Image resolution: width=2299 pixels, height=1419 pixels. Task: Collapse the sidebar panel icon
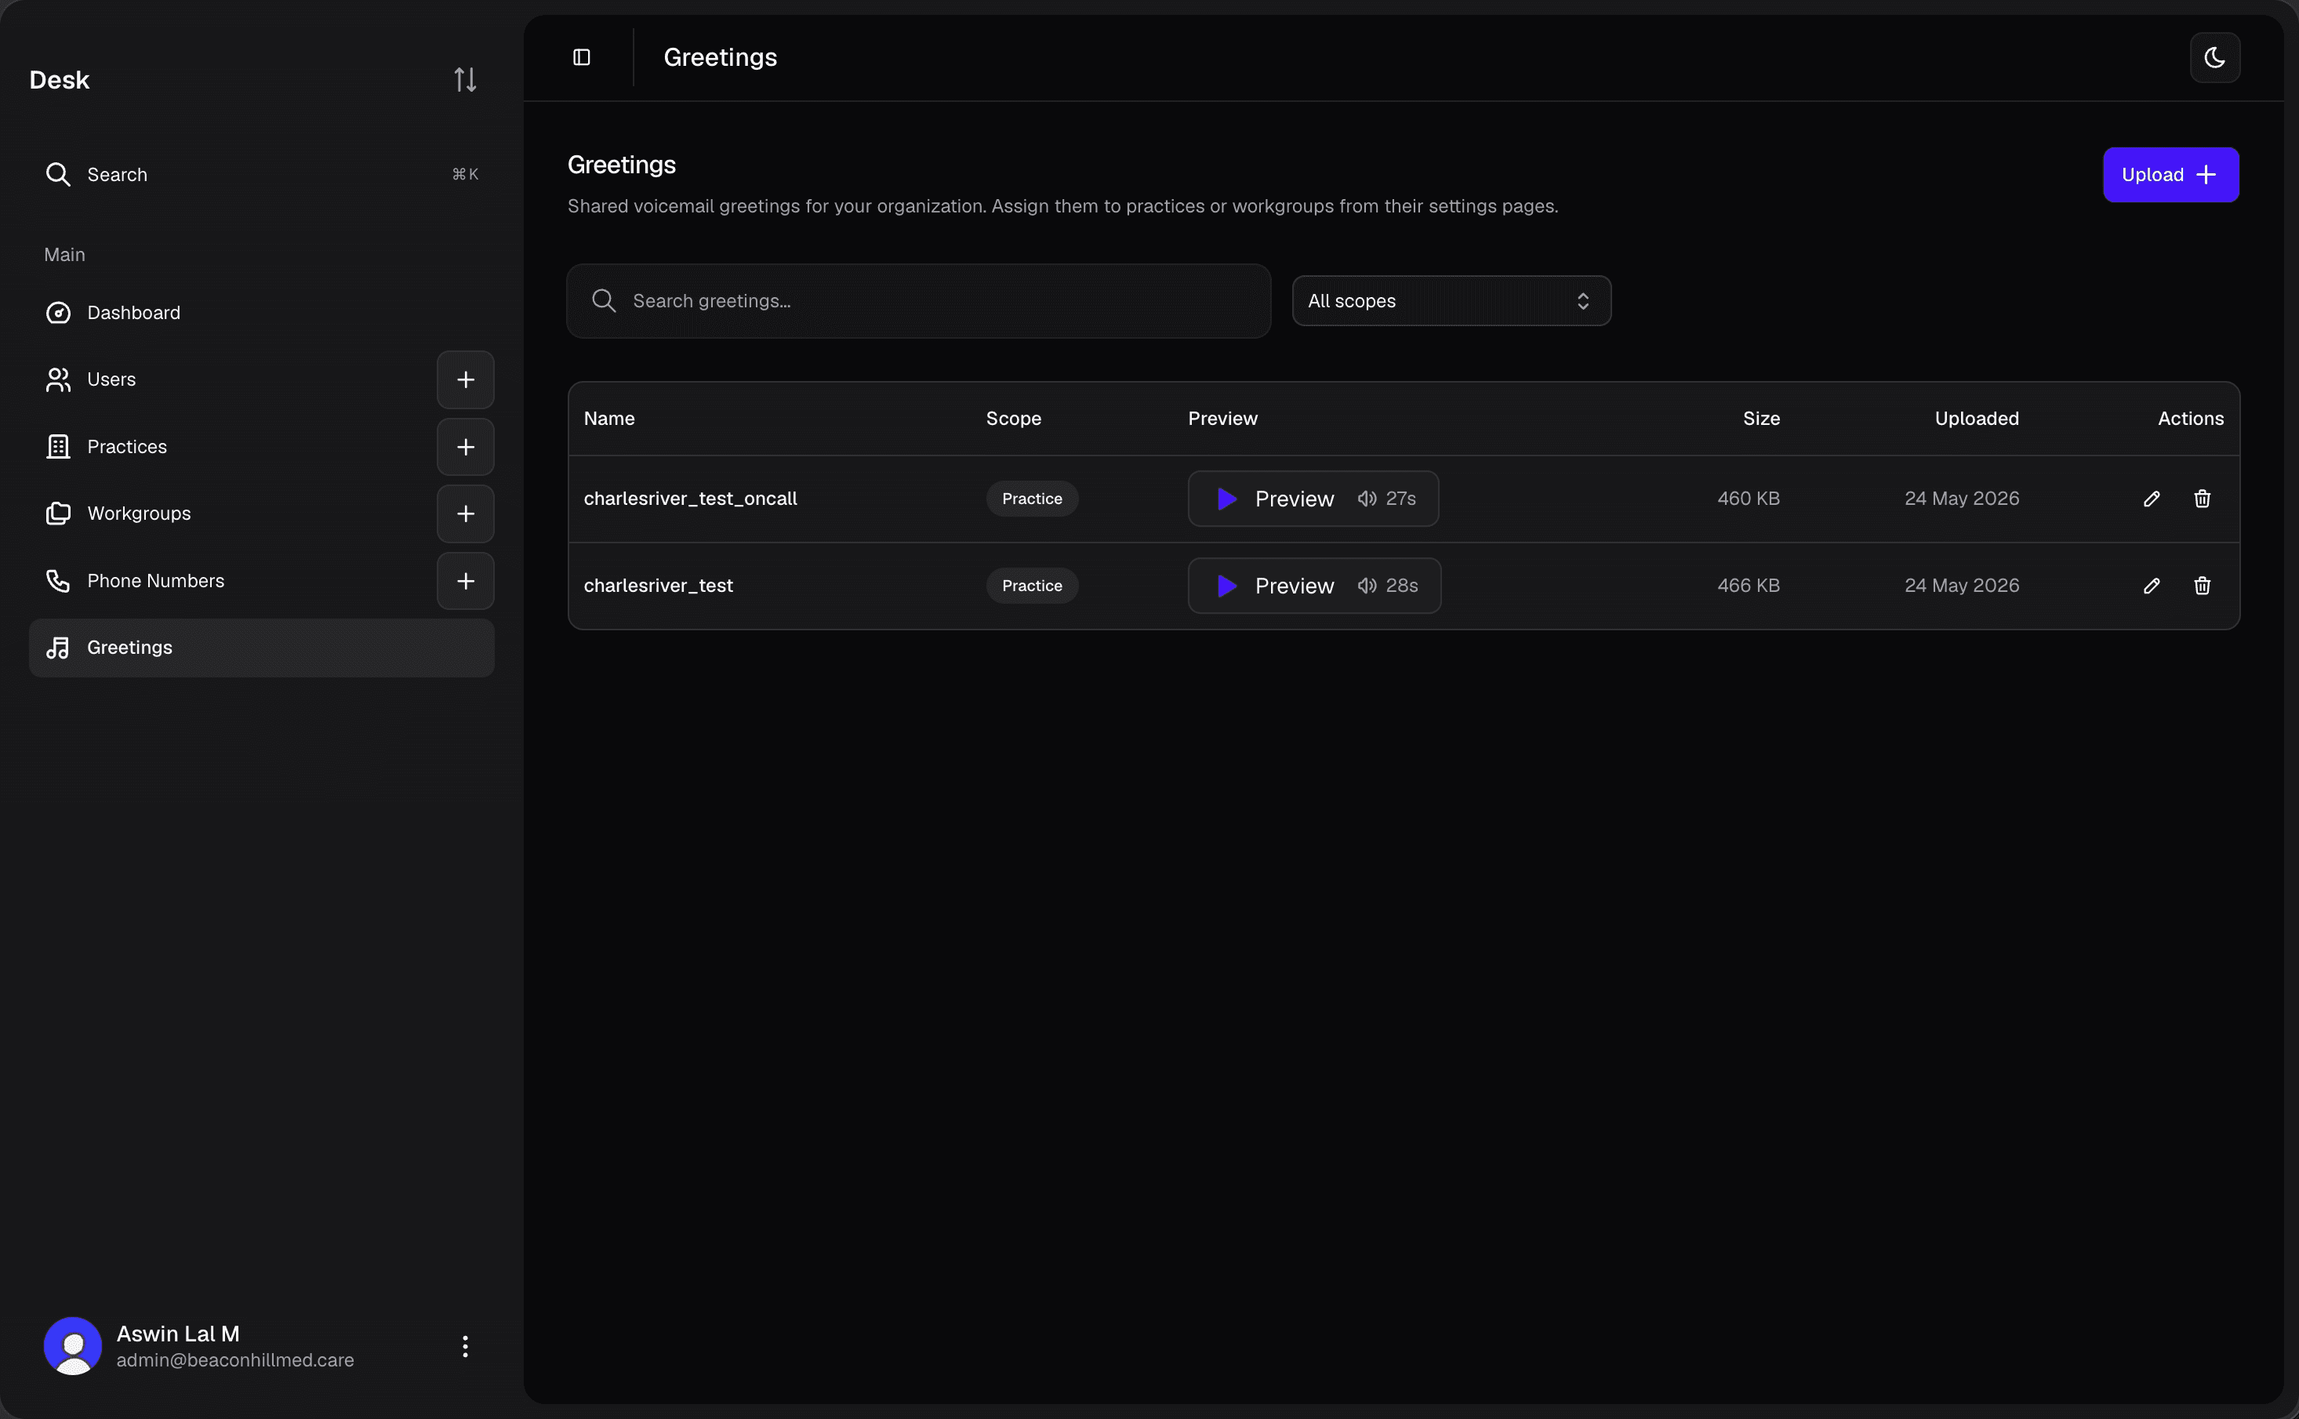tap(582, 57)
